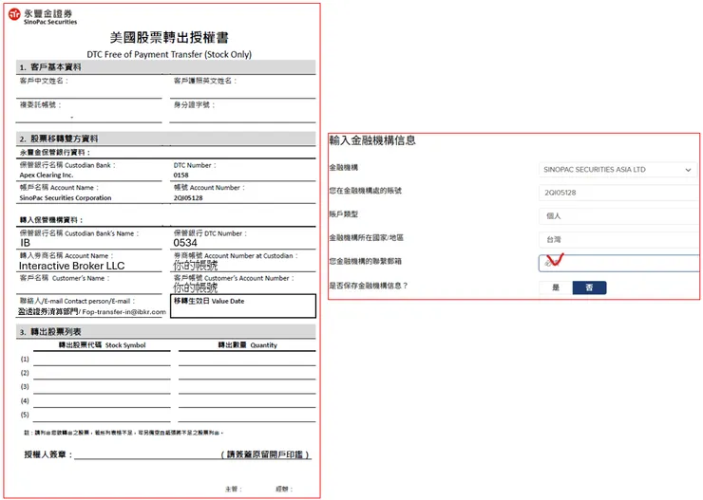Click the DTC Number value 0158
This screenshot has height=500, width=703.
pyautogui.click(x=180, y=175)
